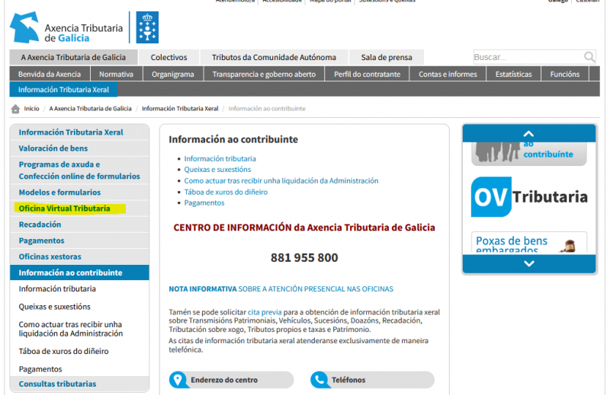Go to Inicio in breadcrumb
This screenshot has height=395, width=610.
(31, 109)
